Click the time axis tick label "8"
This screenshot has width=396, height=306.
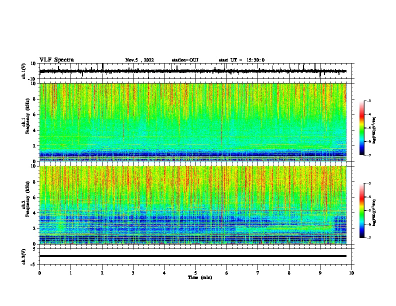(x=289, y=273)
